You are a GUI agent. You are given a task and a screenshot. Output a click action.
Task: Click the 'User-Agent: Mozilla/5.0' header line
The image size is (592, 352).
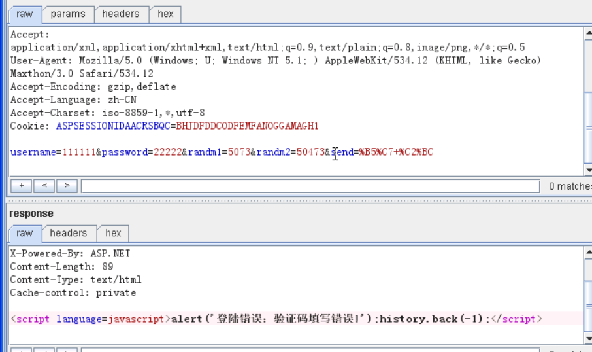[x=276, y=61]
